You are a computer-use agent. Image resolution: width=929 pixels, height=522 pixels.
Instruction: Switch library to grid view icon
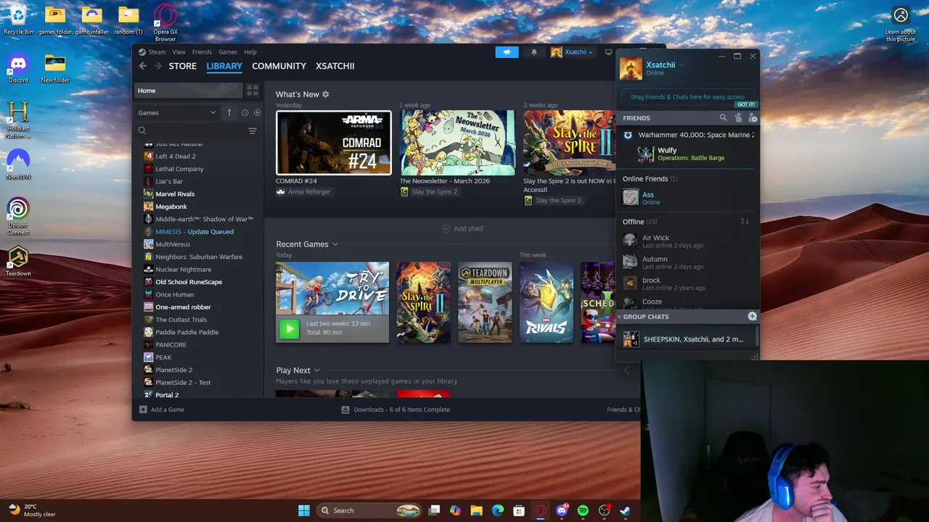[x=252, y=91]
